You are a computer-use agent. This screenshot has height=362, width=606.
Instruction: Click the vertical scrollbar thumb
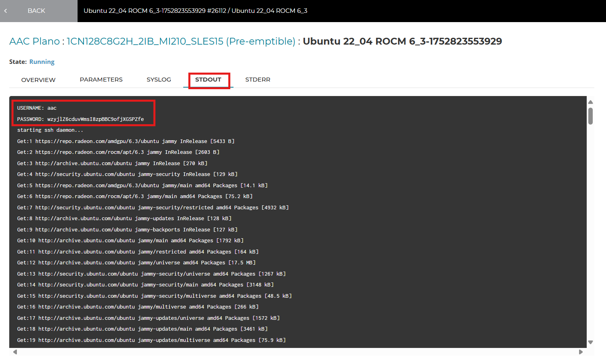590,116
